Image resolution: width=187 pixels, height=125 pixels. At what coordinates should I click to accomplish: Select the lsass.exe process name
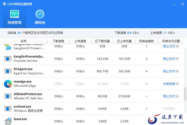(x=20, y=119)
